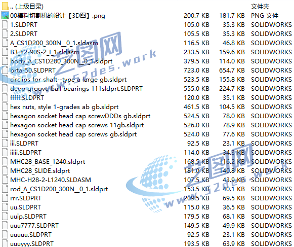
Task: Select the icon of iii.SLDPRT
Action: (x=5, y=144)
